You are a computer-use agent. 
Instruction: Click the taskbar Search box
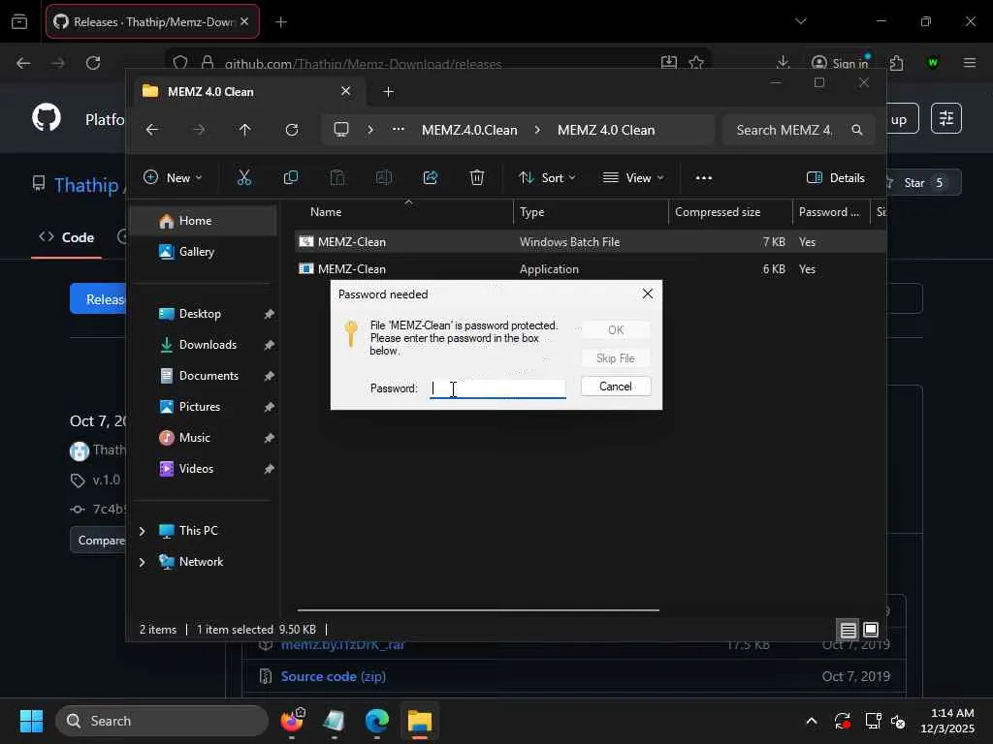pyautogui.click(x=162, y=721)
